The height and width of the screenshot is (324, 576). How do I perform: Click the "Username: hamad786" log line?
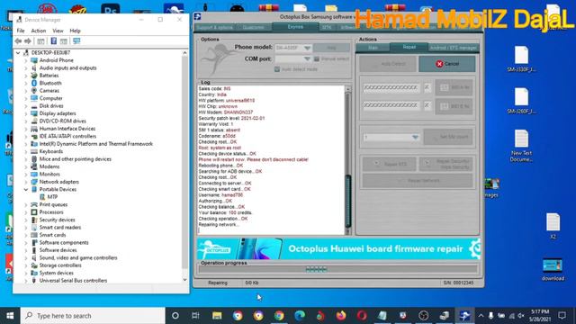click(x=220, y=195)
